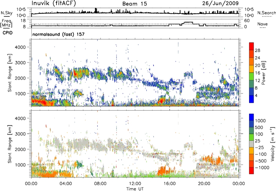Select the 'Beam 15' heading
This screenshot has height=191, width=276.
135,4
